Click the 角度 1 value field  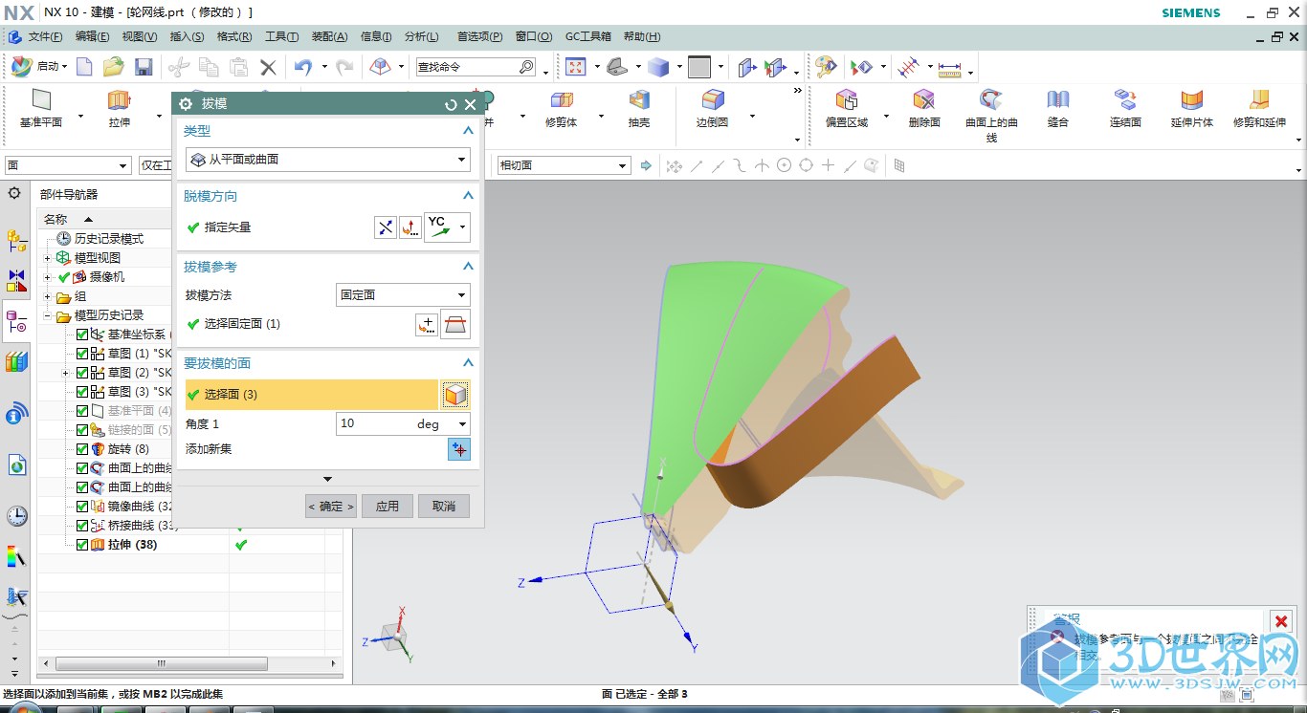(x=374, y=423)
